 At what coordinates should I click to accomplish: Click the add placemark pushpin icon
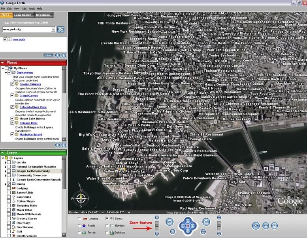point(256,226)
